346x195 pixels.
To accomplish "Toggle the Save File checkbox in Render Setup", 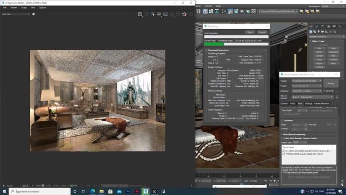I will coord(324,91).
